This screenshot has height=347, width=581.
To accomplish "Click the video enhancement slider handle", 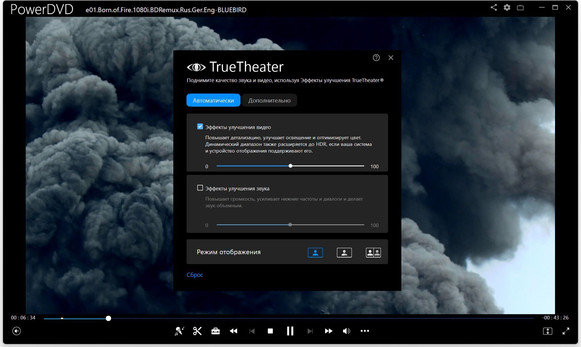I will click(x=290, y=166).
